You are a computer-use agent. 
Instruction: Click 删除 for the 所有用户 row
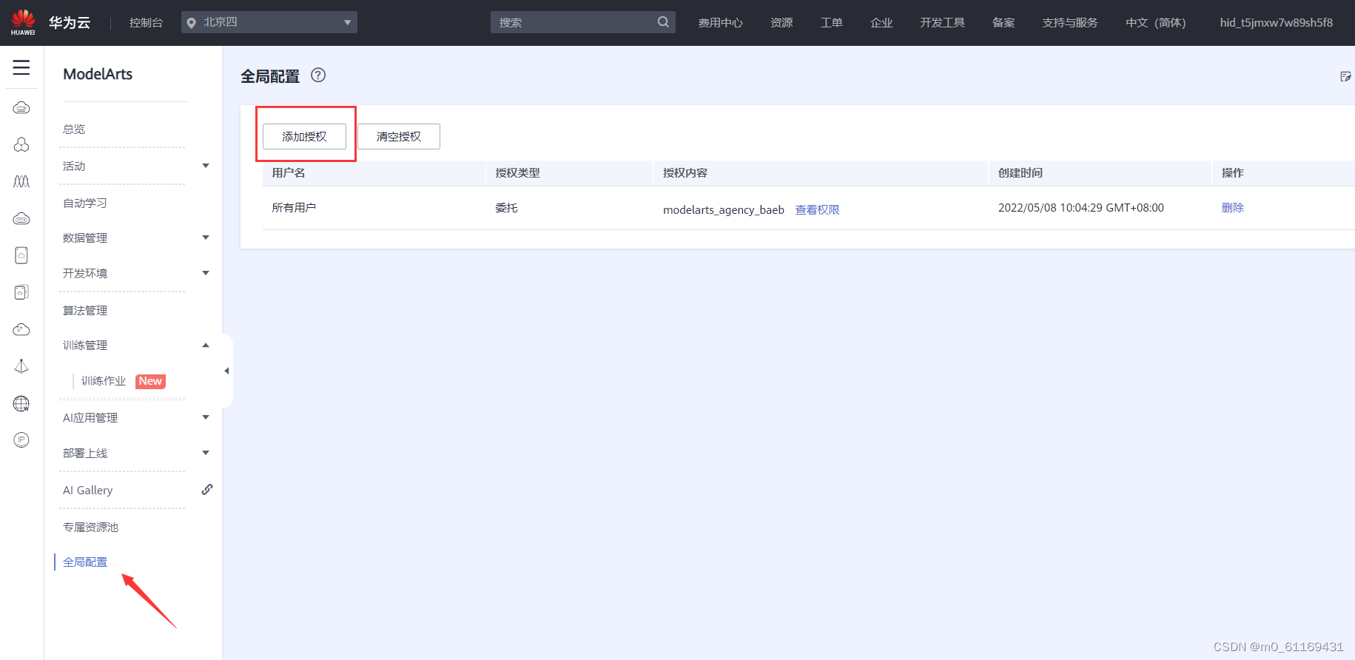[1232, 208]
